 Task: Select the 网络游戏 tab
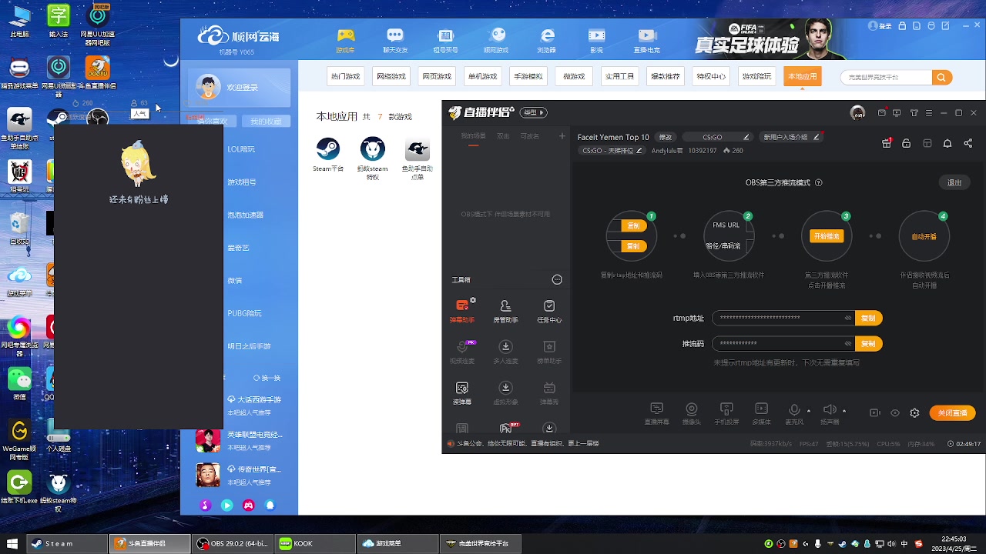[391, 76]
